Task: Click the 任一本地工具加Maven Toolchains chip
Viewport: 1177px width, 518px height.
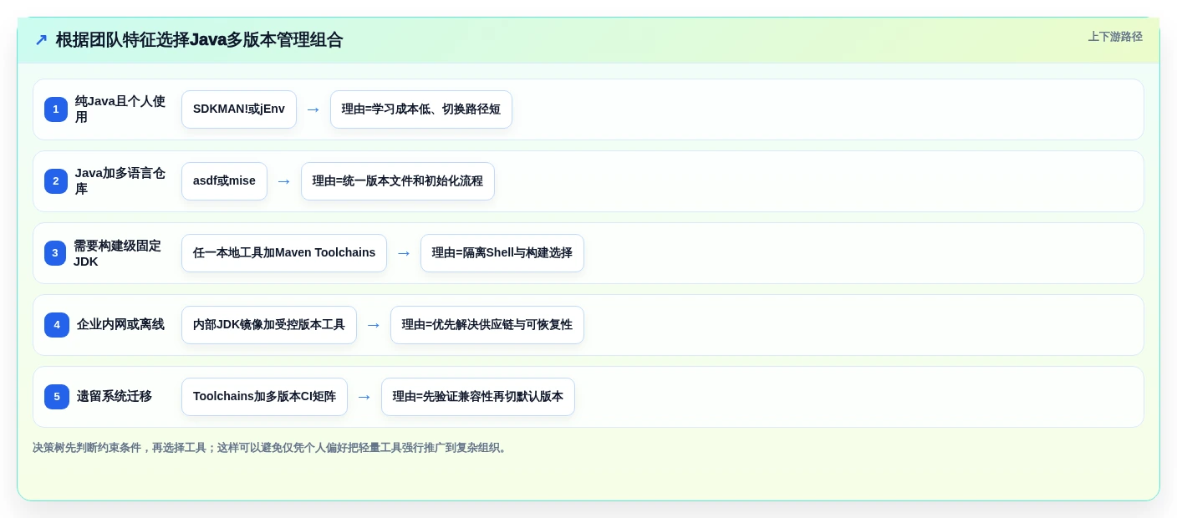Action: [284, 253]
